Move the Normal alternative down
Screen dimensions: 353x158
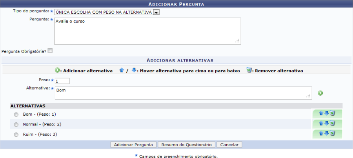326,123
